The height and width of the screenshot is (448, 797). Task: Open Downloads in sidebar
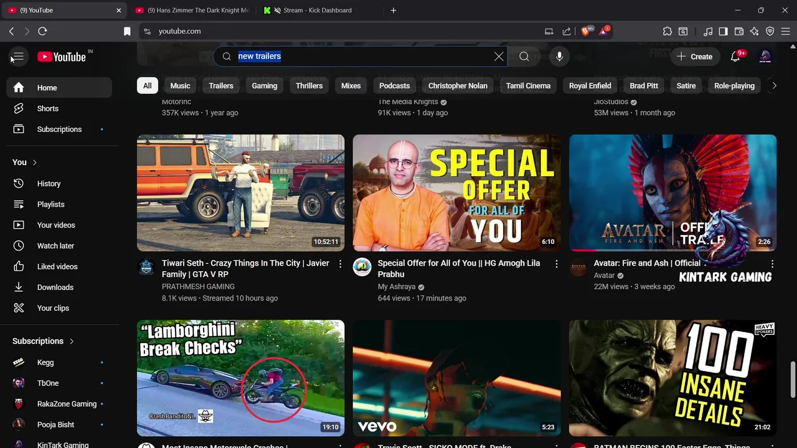pyautogui.click(x=59, y=287)
